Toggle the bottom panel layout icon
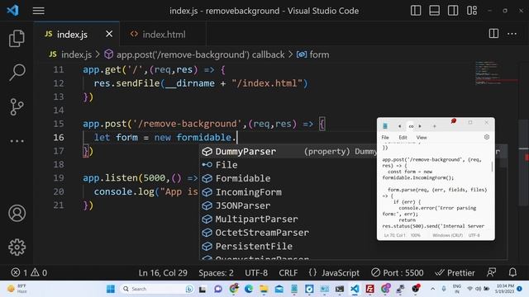Viewport: 529px width, 297px height. 434,11
